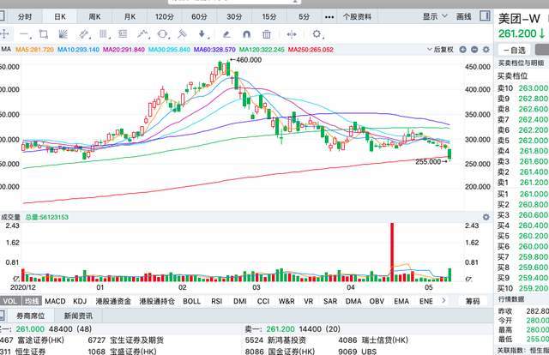Click the MA250:265.052 label
This screenshot has width=549, height=355.
click(311, 50)
